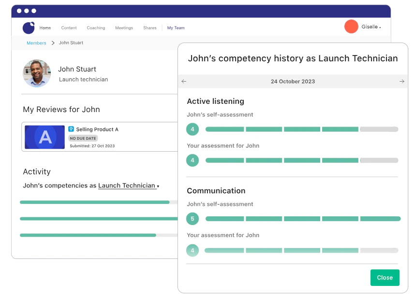
Task: Switch to the Coaching tab
Action: tap(96, 28)
